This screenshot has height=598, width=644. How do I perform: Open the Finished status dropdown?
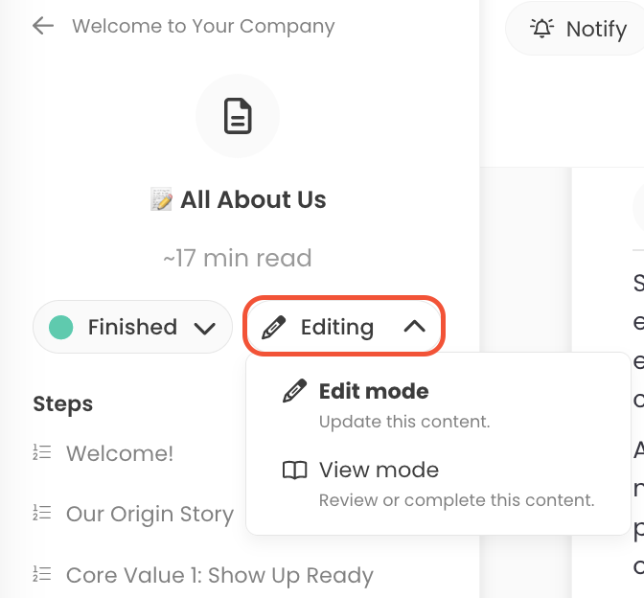pos(132,327)
